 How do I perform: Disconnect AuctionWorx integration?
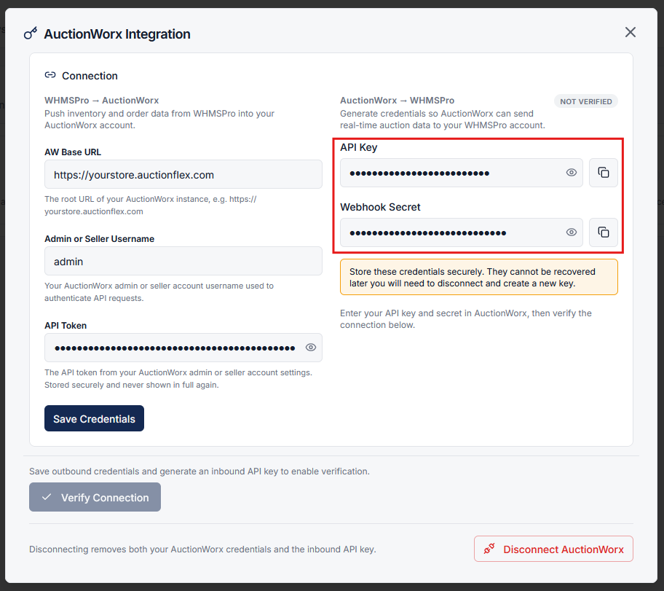553,549
